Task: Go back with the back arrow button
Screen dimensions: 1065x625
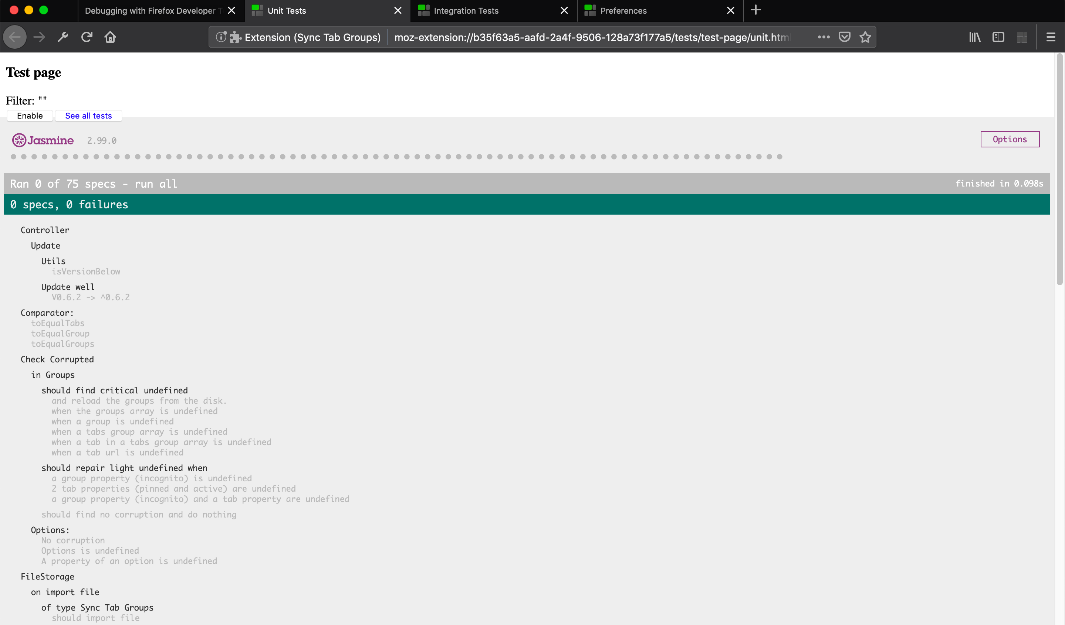Action: point(15,37)
